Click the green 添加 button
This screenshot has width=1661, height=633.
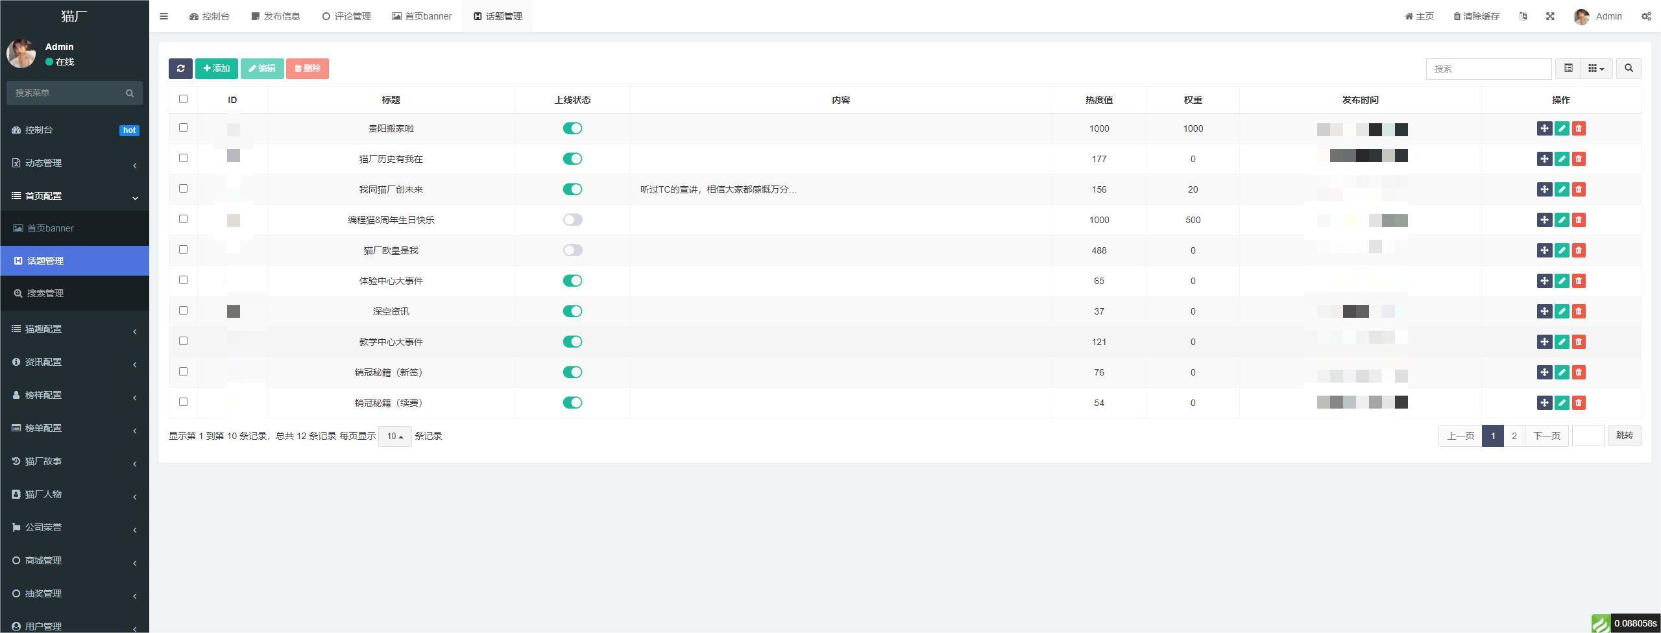(x=216, y=69)
